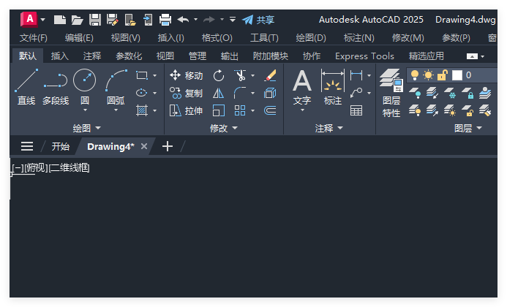Click the rotate icon next to 移动
Viewport: 507px width, 307px height.
219,75
